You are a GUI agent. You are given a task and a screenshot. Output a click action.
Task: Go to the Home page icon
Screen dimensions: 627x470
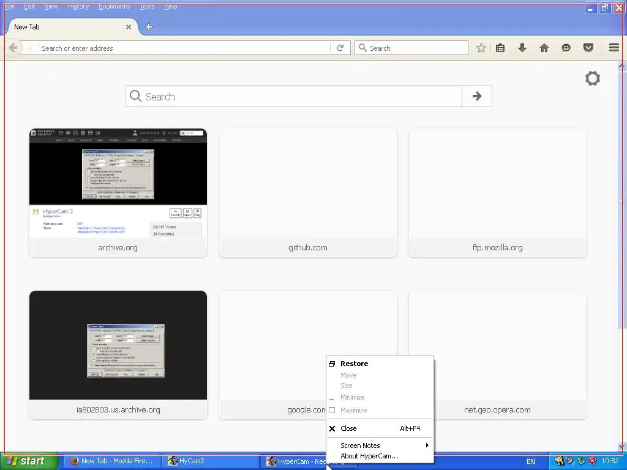click(x=544, y=48)
